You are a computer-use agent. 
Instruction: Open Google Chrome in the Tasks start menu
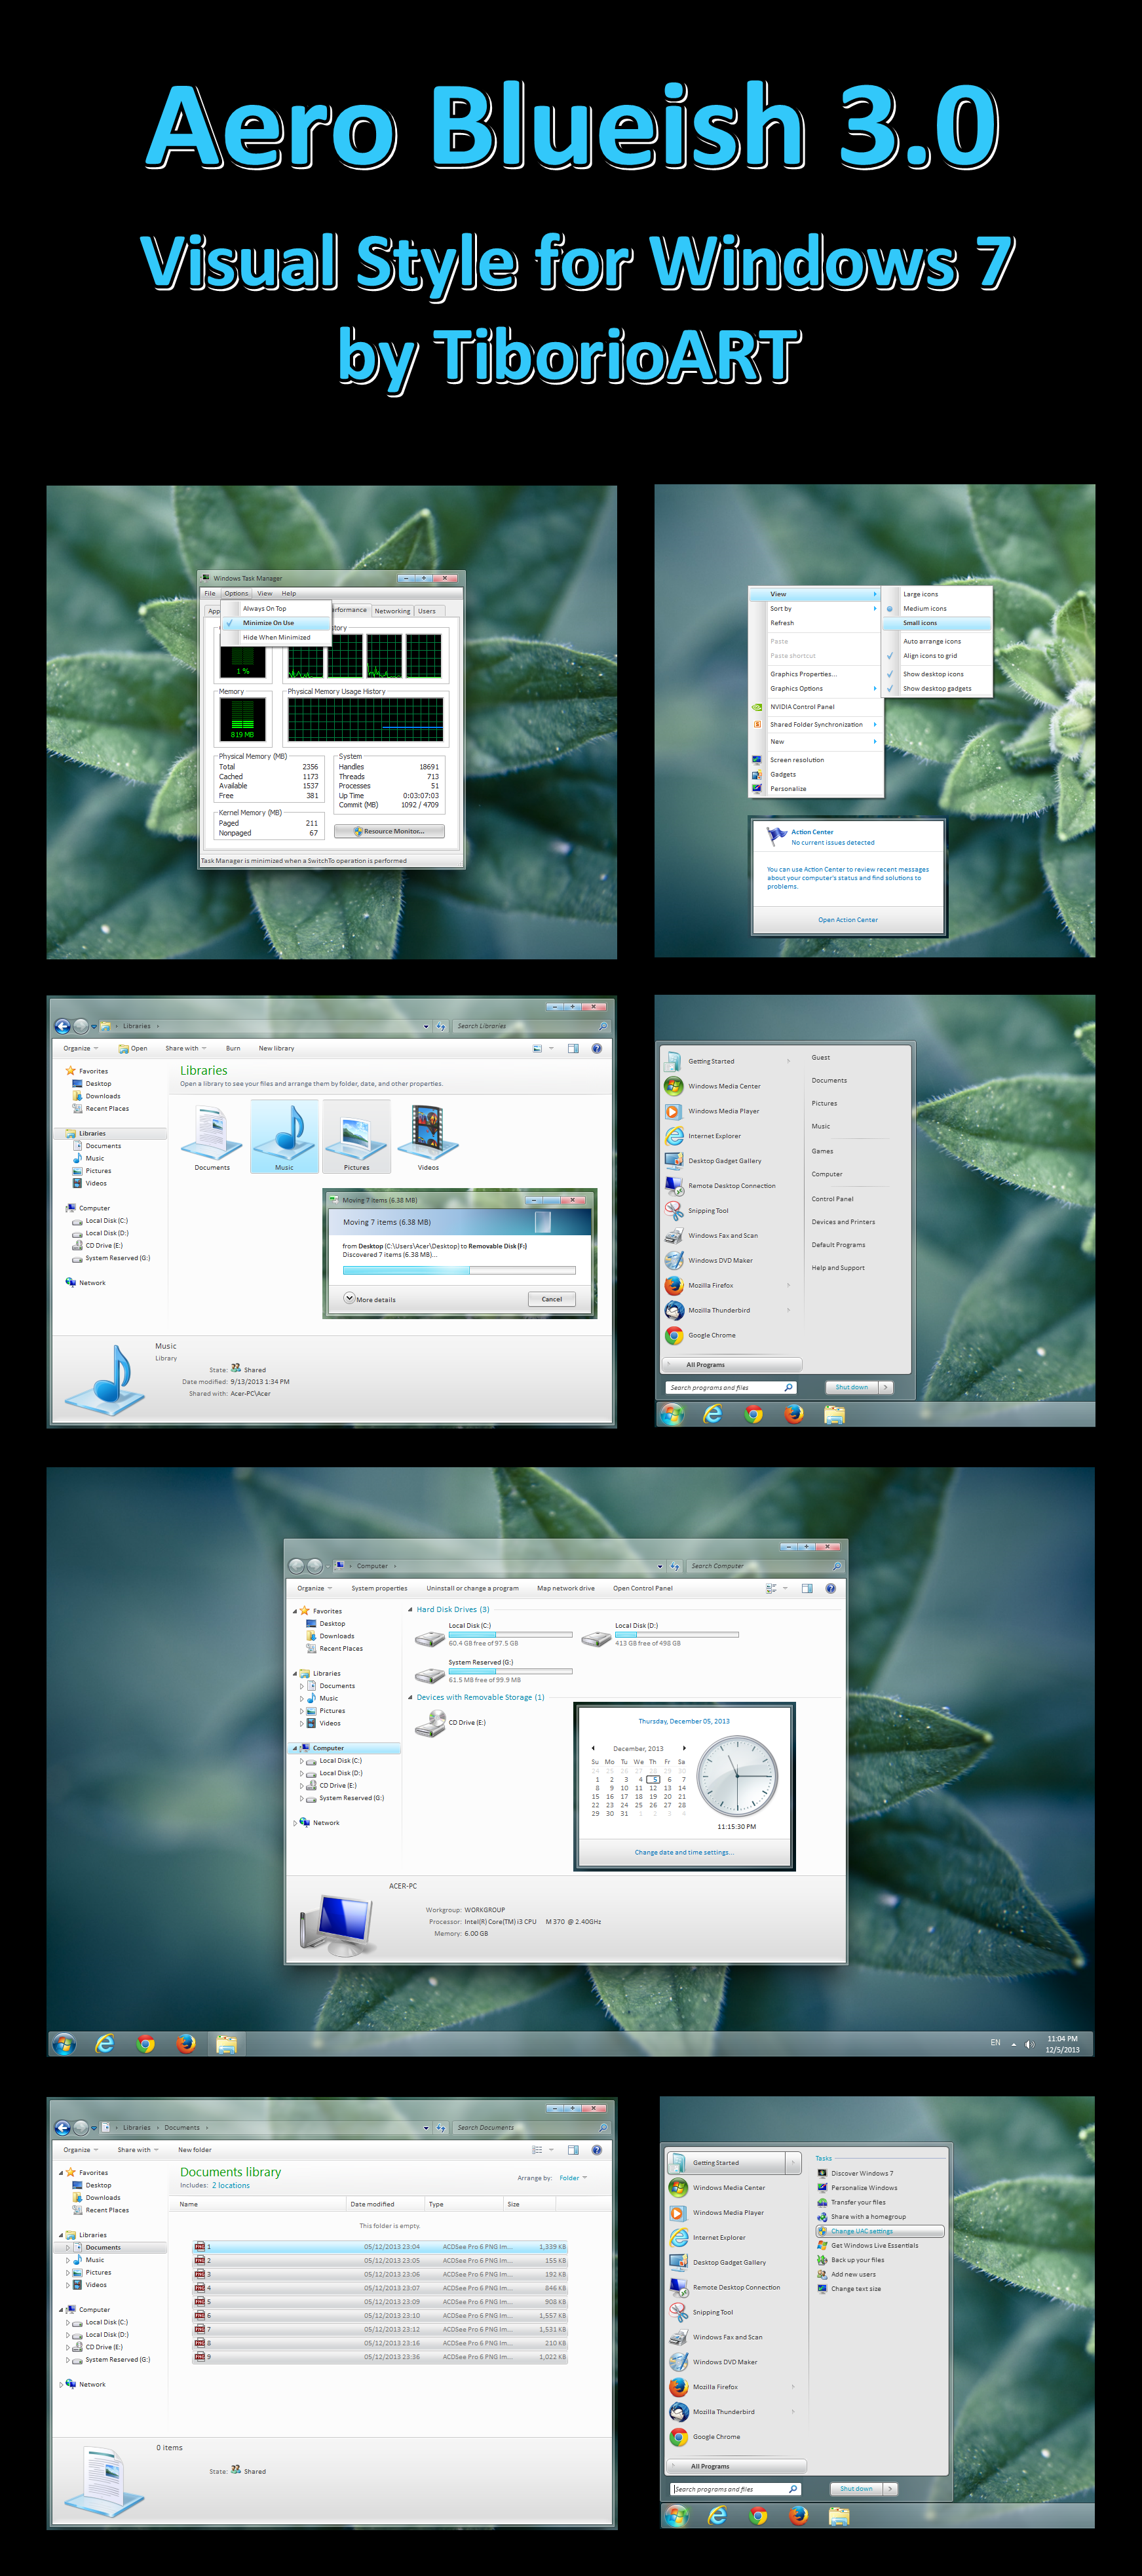705,2437
